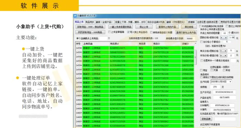Select table row 14604
241x128 pixels.
click(x=135, y=108)
